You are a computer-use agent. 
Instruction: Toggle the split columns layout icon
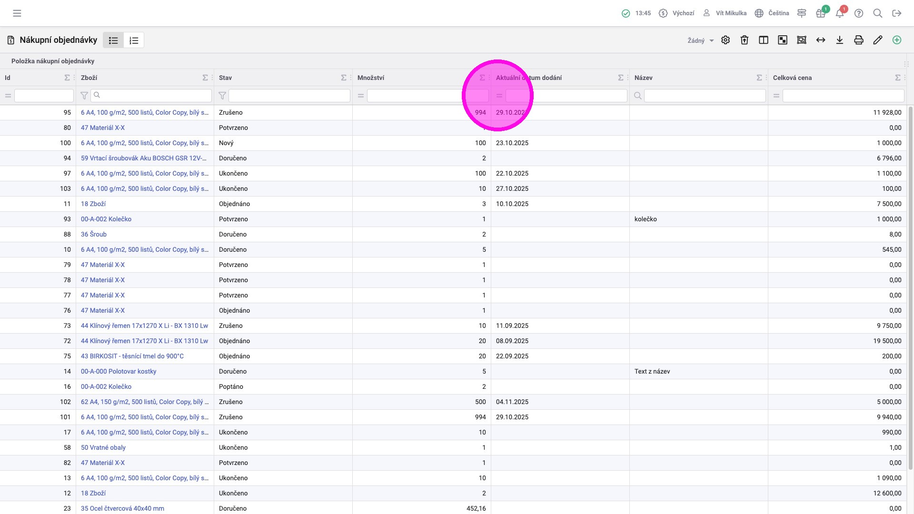coord(764,40)
